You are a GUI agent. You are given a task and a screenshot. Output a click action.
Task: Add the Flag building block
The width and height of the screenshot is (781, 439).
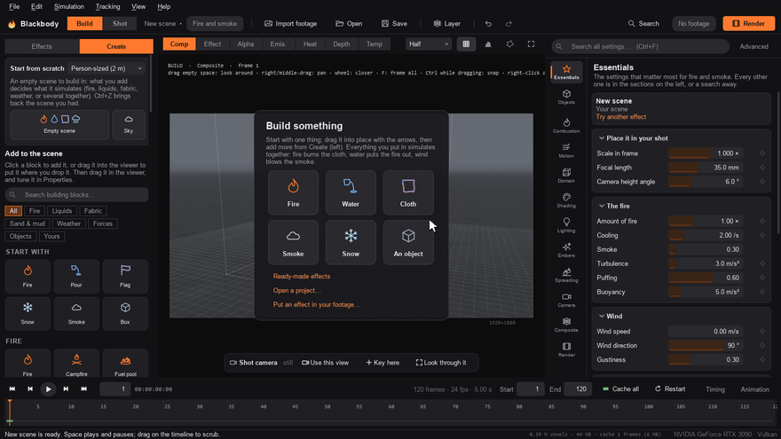(125, 276)
